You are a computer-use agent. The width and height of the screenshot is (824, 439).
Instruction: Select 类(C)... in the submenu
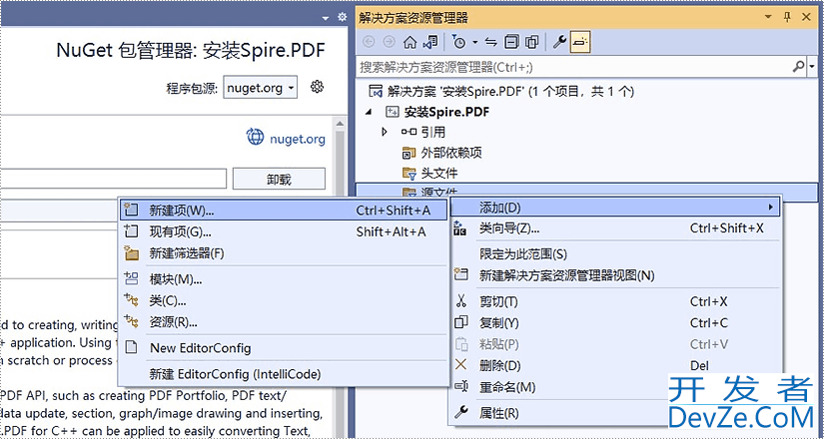[284, 300]
